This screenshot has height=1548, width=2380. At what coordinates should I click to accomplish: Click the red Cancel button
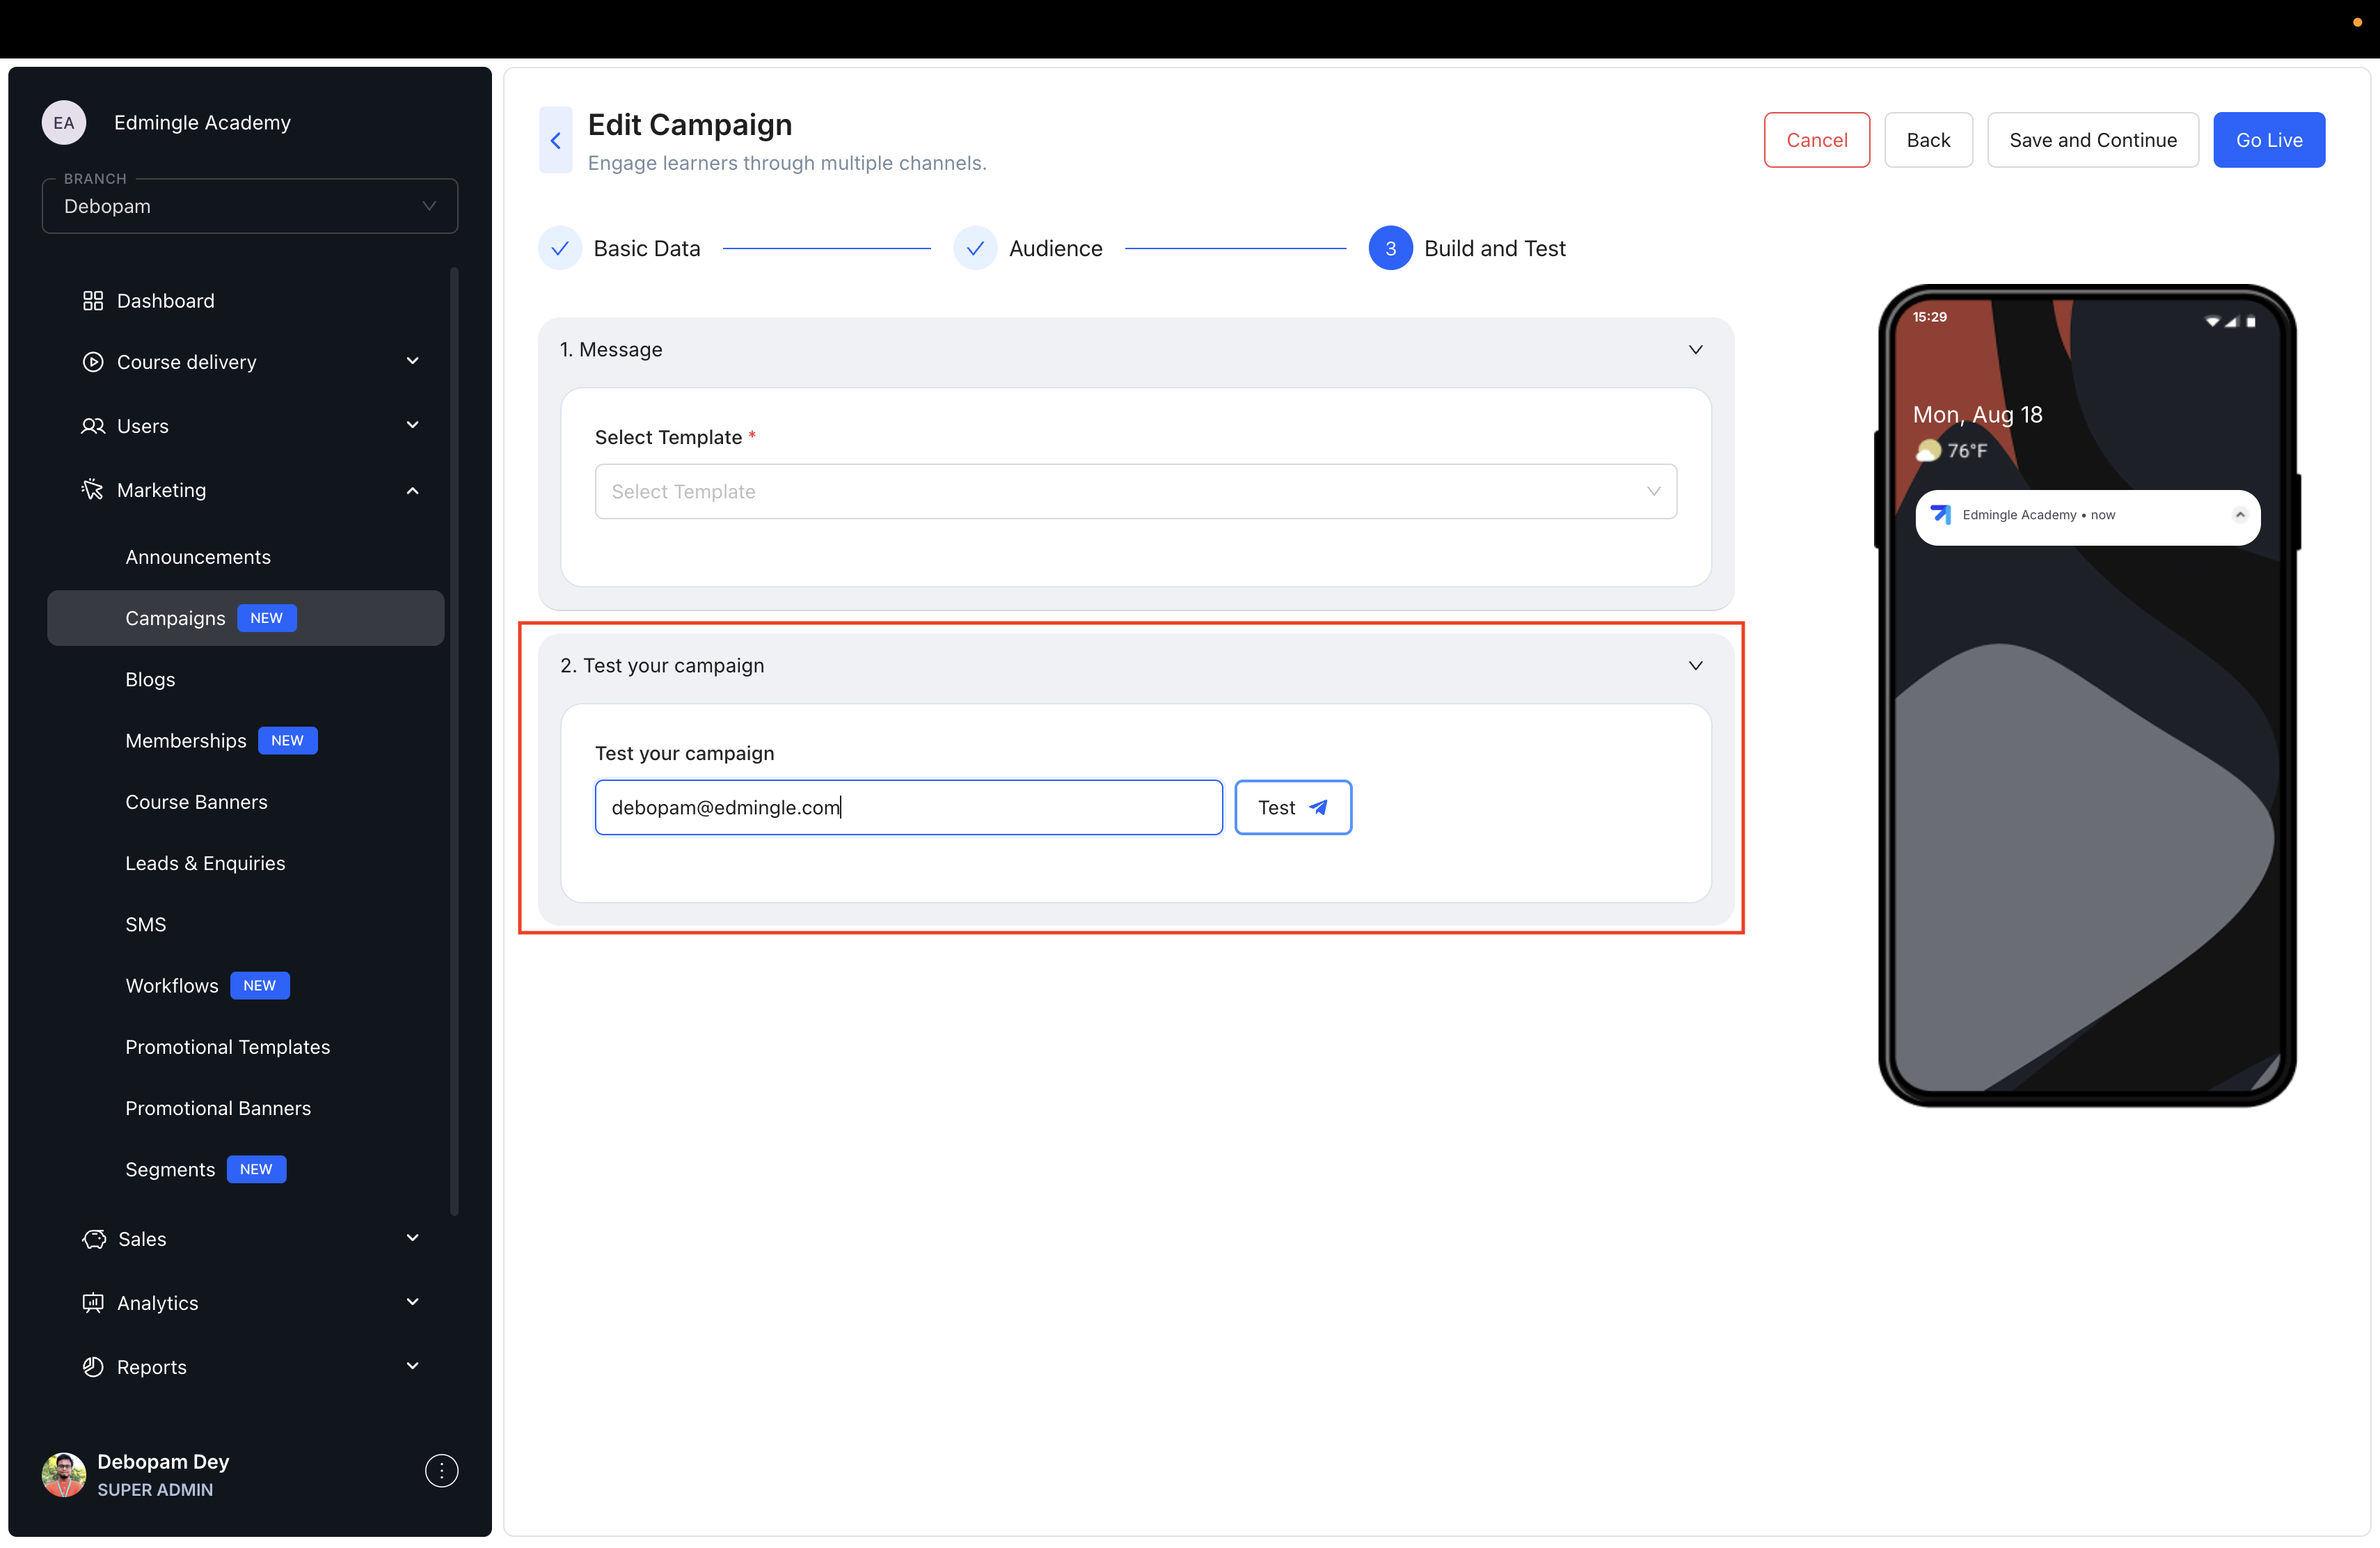(x=1817, y=140)
